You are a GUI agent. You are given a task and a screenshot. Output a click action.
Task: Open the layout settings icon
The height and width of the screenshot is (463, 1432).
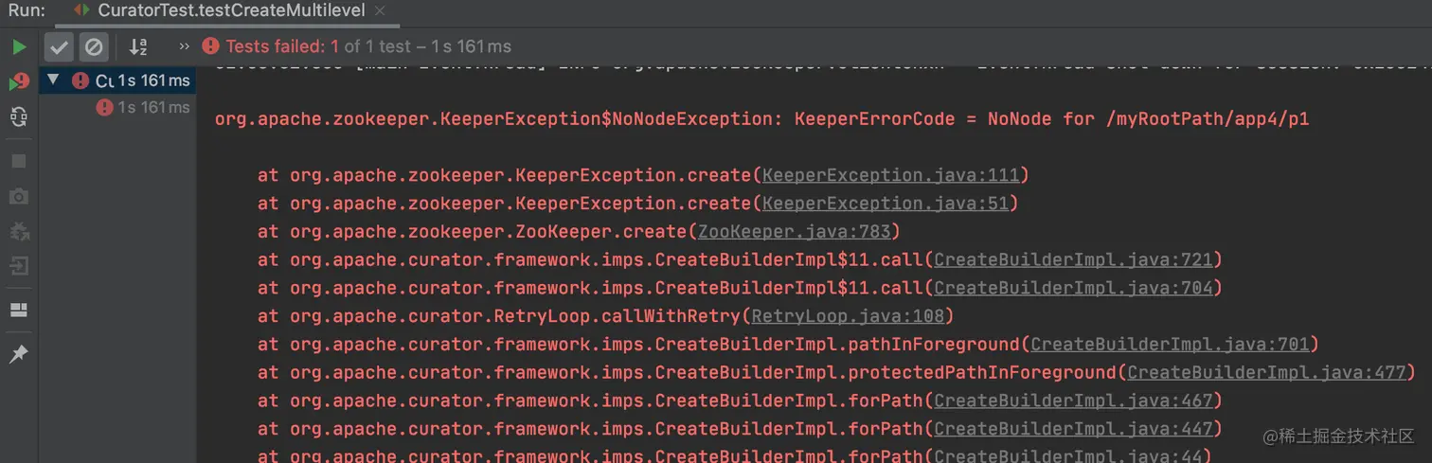(19, 310)
